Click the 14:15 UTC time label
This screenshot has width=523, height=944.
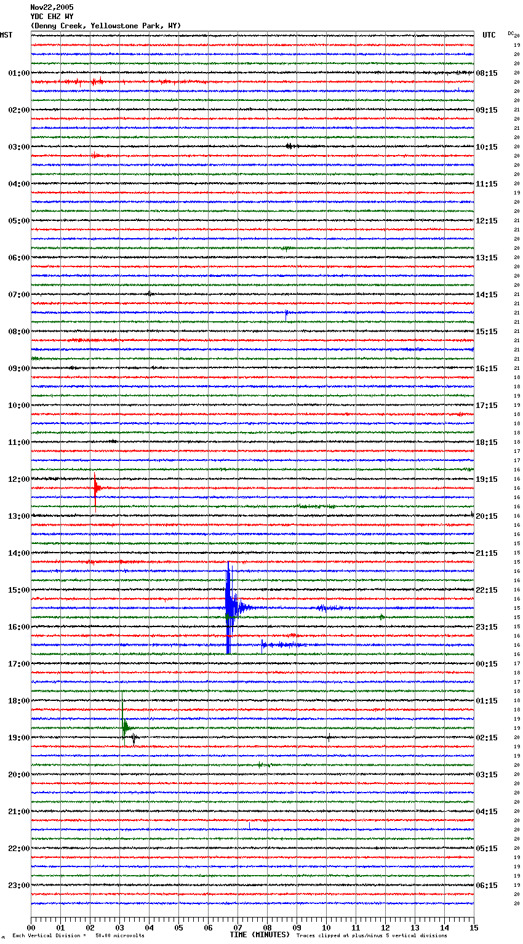pos(487,295)
